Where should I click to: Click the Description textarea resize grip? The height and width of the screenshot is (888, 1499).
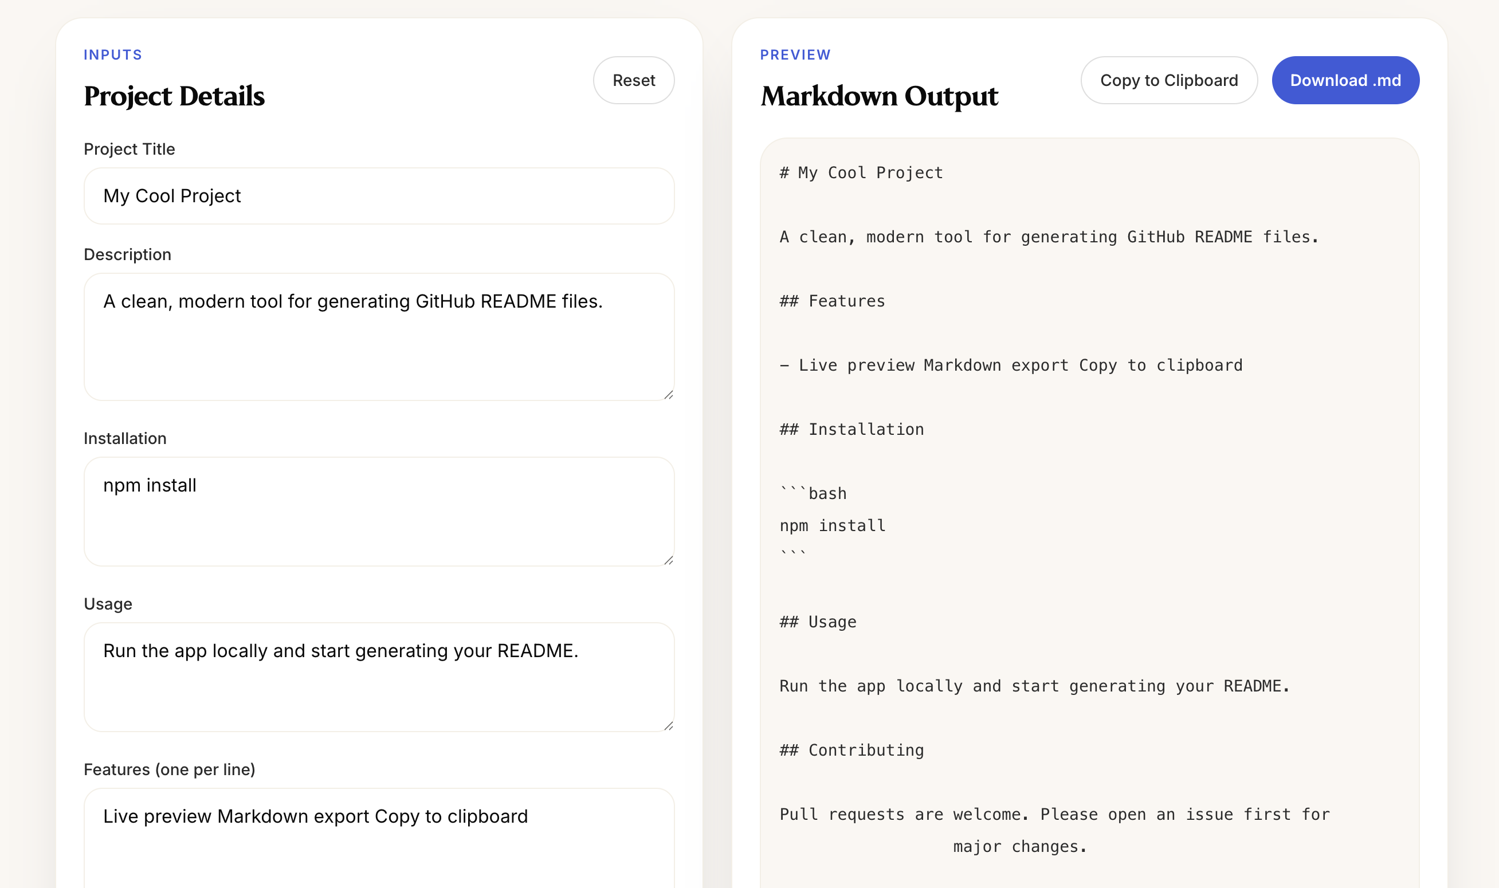click(x=668, y=394)
